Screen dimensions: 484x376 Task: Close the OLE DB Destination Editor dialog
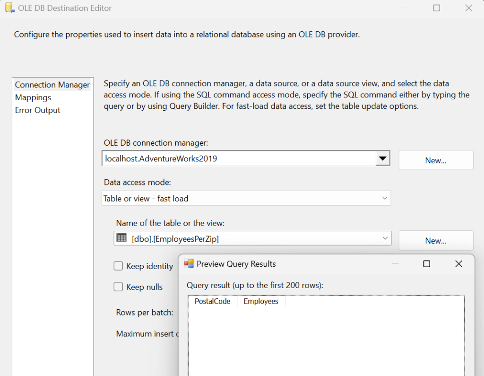coord(468,8)
